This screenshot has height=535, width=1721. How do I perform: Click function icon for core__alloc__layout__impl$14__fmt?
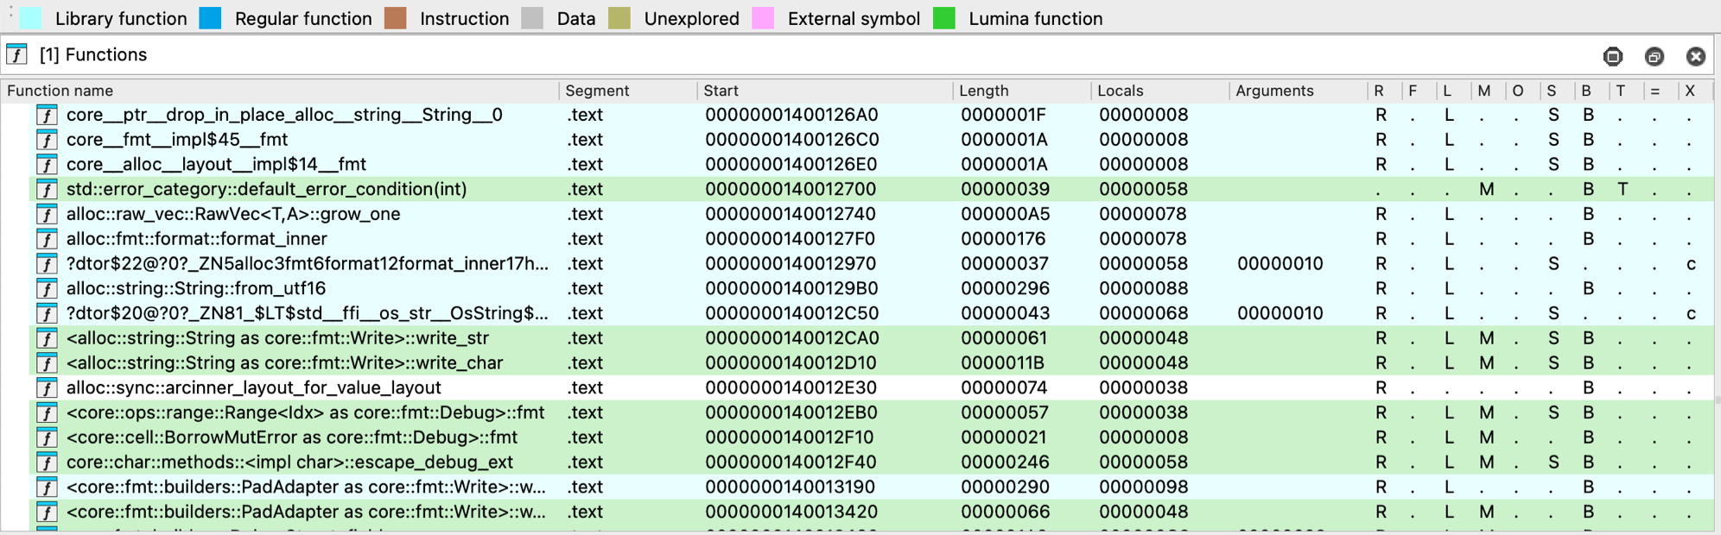47,165
